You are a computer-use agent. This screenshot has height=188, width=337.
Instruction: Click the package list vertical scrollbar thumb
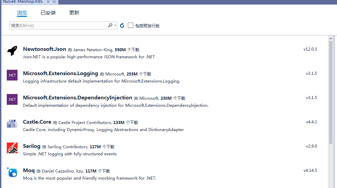coord(331,92)
